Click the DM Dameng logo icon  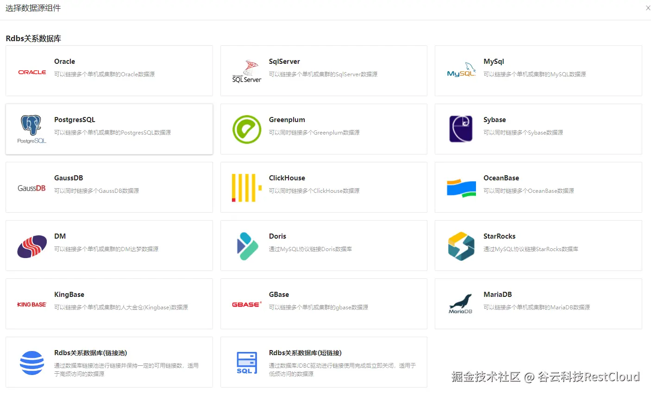coord(32,246)
